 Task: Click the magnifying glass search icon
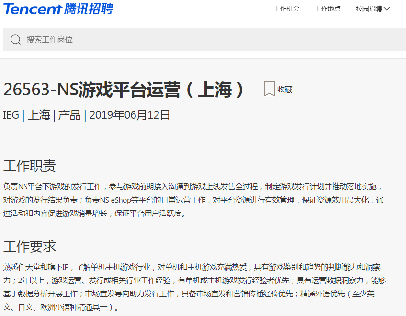16,40
